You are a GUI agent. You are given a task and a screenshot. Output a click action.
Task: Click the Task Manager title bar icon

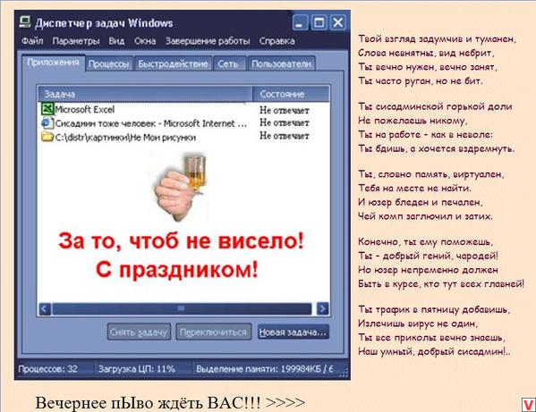click(x=25, y=22)
